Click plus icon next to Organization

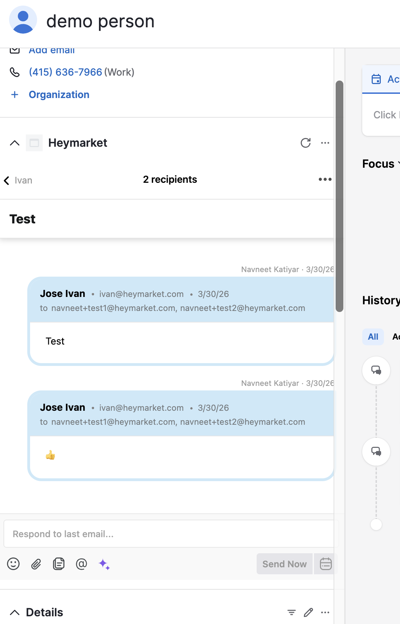[15, 95]
